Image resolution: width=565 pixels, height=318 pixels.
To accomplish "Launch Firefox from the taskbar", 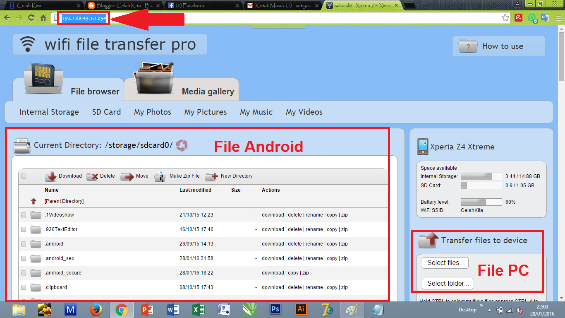I will pos(96,309).
